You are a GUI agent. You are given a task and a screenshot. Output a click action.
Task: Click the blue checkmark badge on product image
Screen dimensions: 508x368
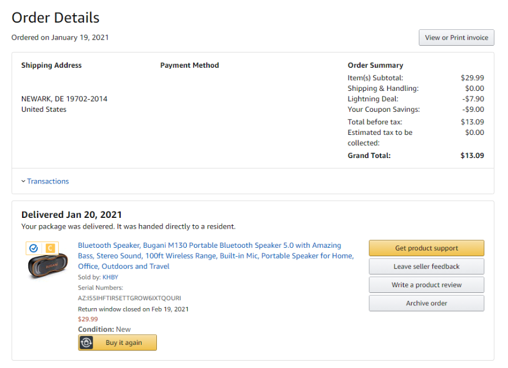click(x=33, y=248)
